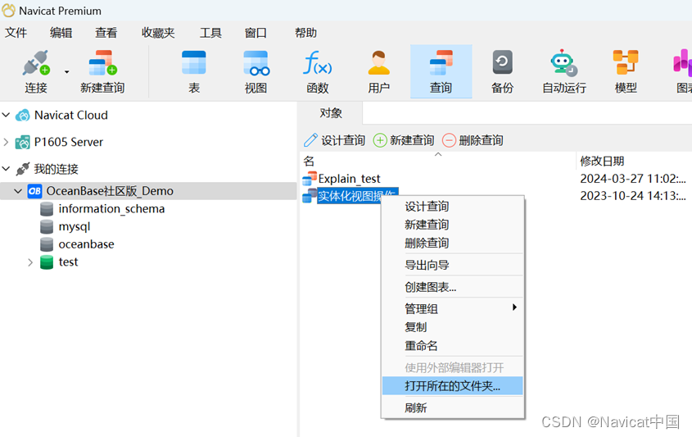Viewport: 692px width, 437px height.
Task: Click the P1605 Server icon
Action: [x=22, y=143]
